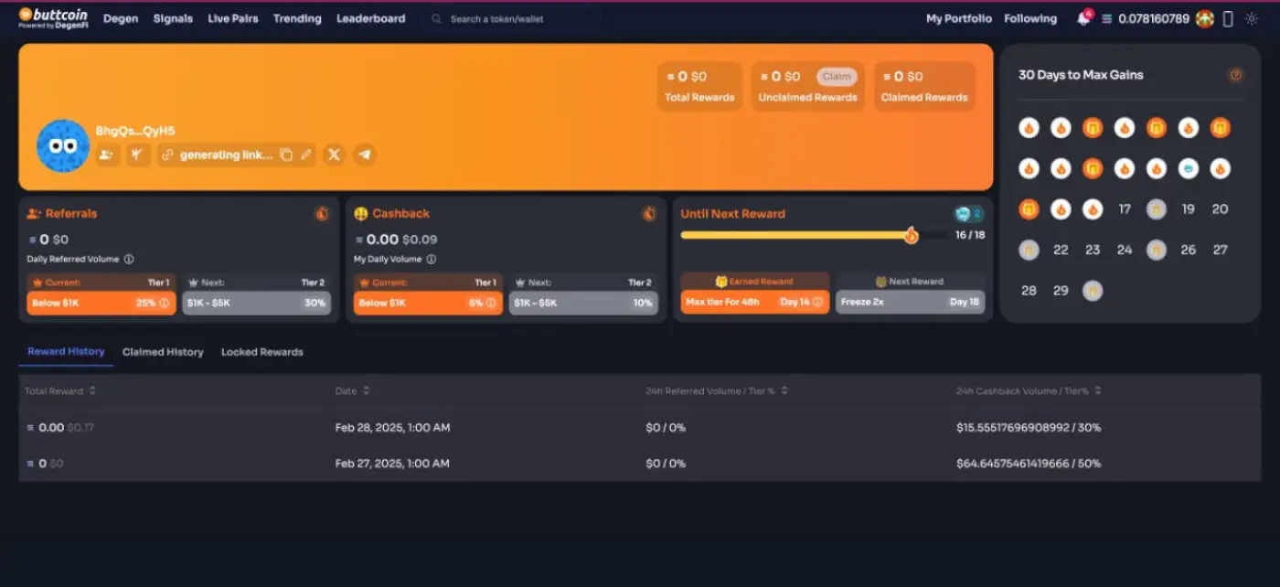
Task: Go to the Leaderboard page
Action: click(x=370, y=18)
